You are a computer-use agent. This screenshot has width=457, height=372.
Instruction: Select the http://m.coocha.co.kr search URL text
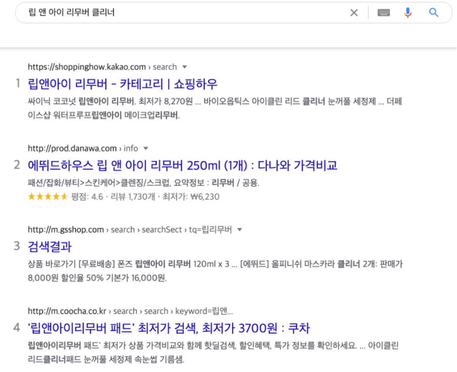[130, 311]
